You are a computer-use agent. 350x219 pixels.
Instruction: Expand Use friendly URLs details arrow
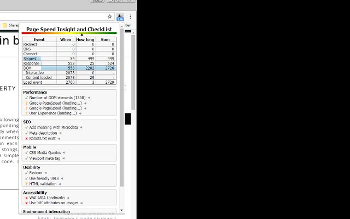pyautogui.click(x=62, y=178)
